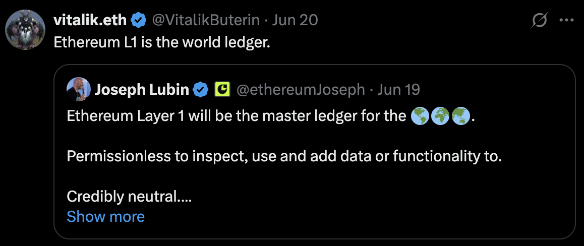
Task: Expand quoted post with Show more
Action: point(105,217)
